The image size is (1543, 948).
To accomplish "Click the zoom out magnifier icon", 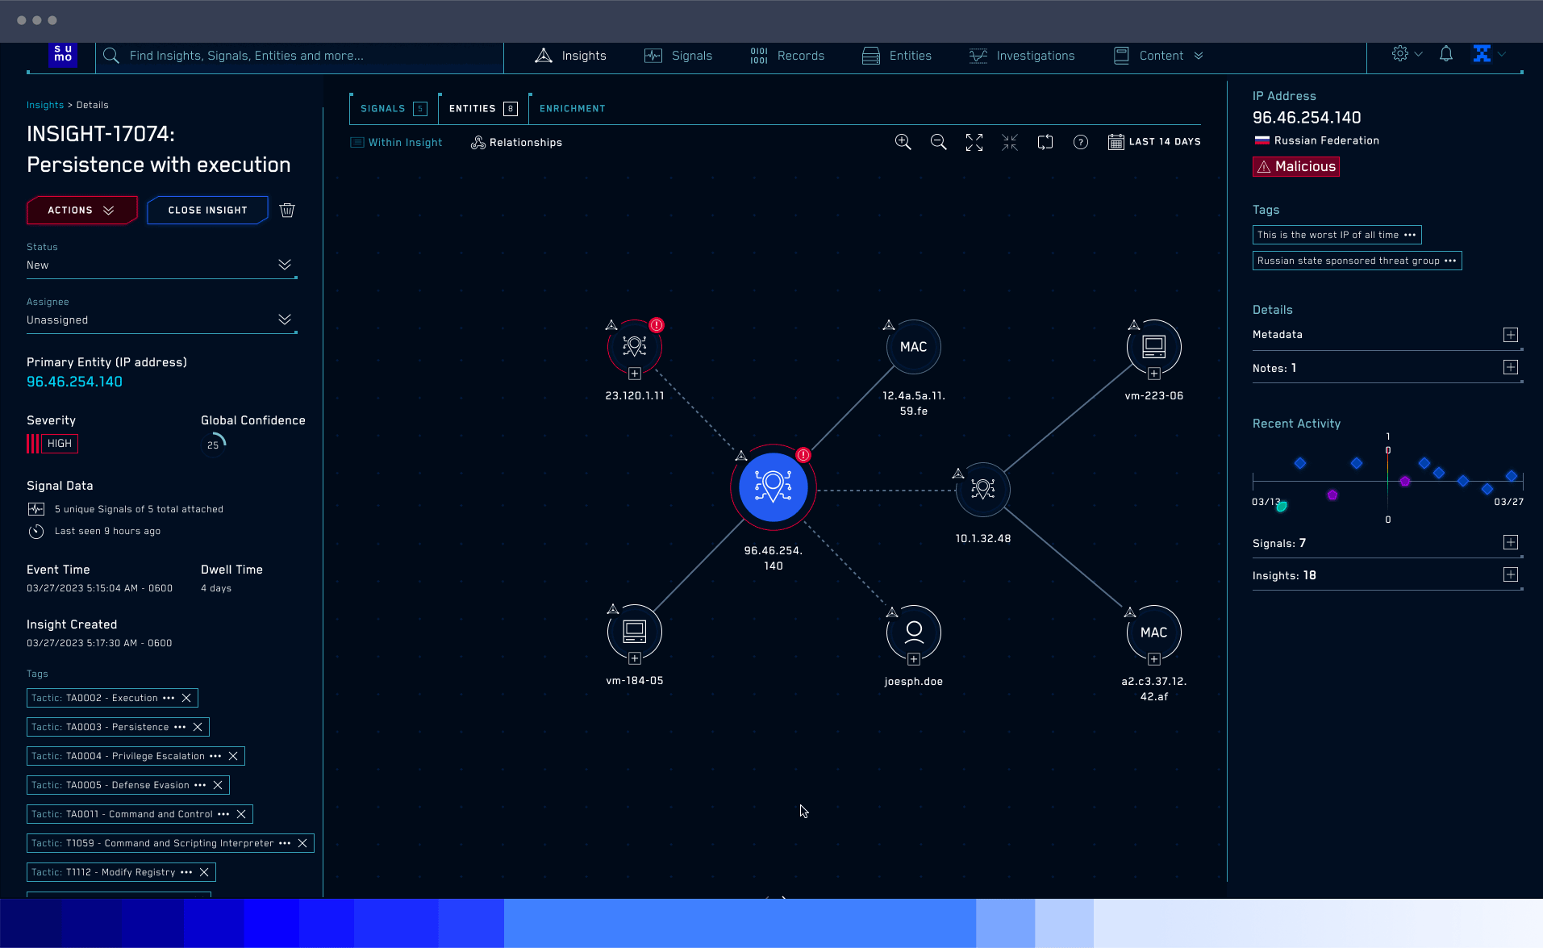I will pyautogui.click(x=938, y=142).
